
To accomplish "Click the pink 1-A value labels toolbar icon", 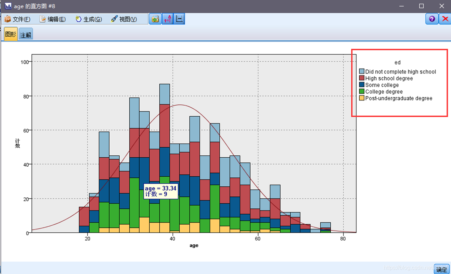I will [x=167, y=19].
